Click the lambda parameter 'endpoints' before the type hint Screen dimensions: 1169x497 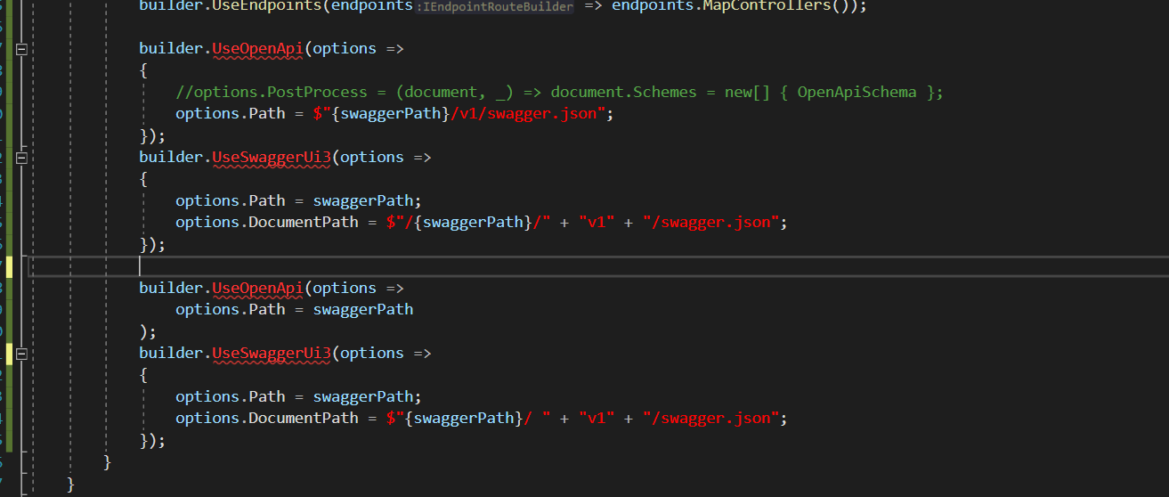371,5
